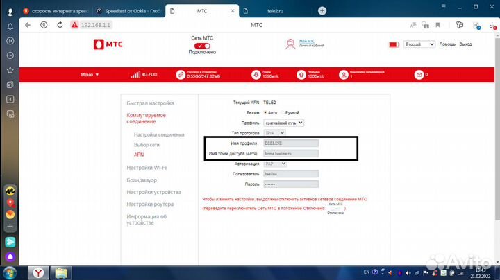Screen dimensions: 500x280
Task: Add the page with the bookmark icon
Action: tap(437, 25)
